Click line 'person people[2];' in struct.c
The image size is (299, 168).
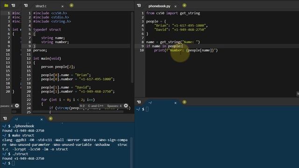[58, 67]
